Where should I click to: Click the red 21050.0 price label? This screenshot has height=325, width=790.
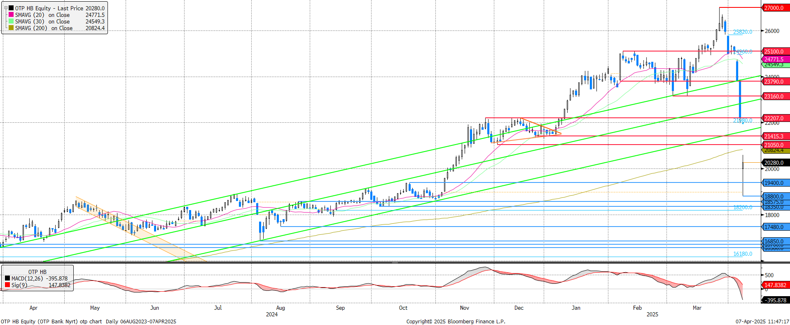[775, 145]
